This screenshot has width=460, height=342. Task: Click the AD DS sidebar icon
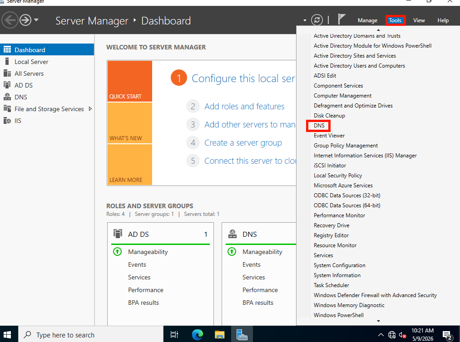(x=7, y=85)
